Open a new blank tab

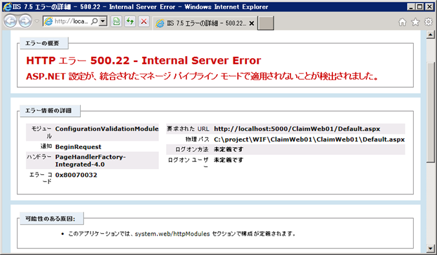pyautogui.click(x=266, y=23)
